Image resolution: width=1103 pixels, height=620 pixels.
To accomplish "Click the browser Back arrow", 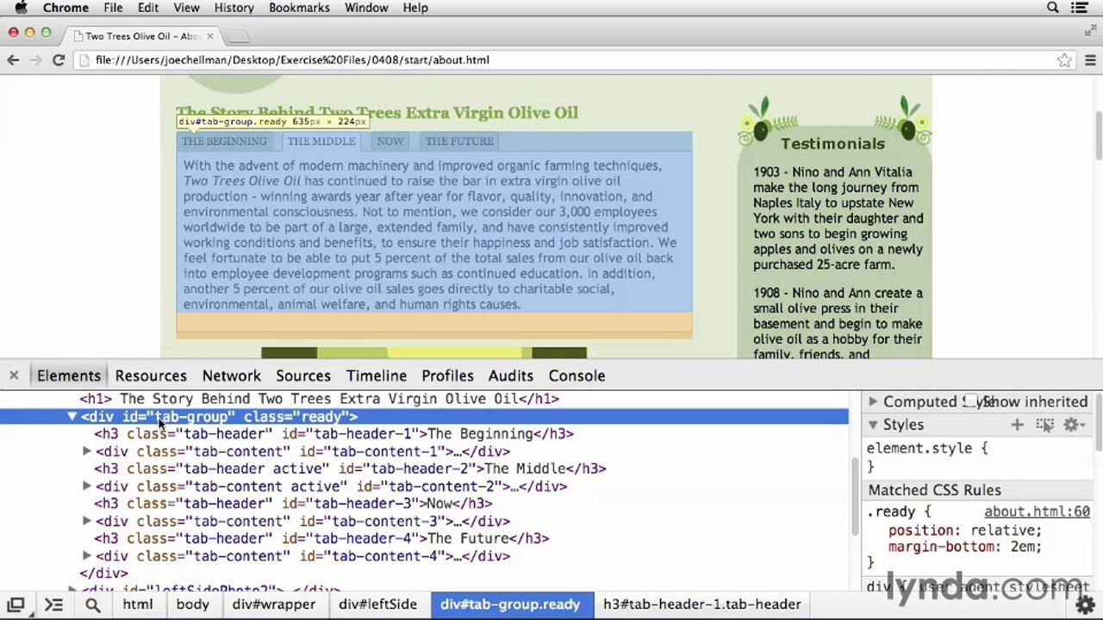I will [x=13, y=60].
